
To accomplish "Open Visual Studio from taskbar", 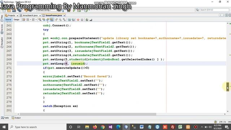I will (110, 127).
